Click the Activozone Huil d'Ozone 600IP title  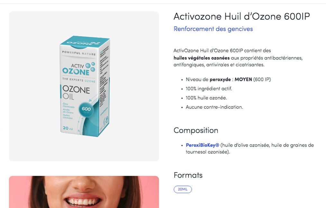(x=241, y=16)
